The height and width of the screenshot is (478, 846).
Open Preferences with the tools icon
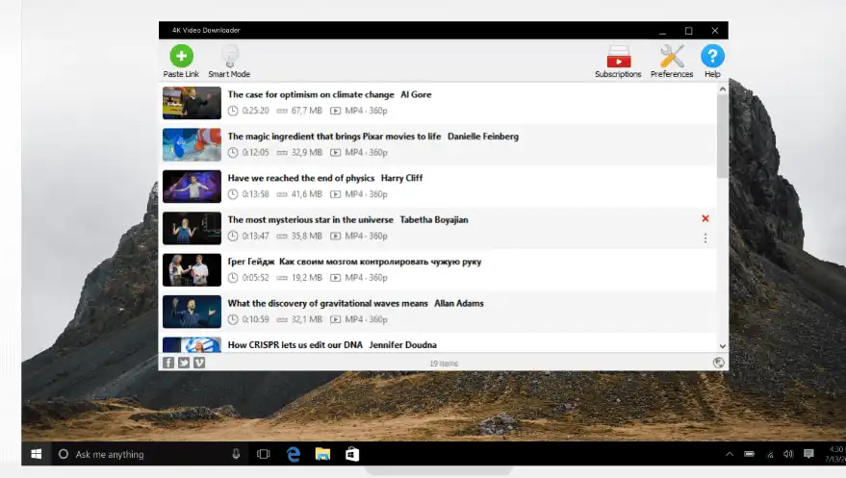tap(671, 58)
